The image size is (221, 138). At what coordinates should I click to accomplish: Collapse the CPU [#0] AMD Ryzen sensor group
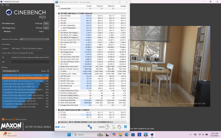[56, 13]
